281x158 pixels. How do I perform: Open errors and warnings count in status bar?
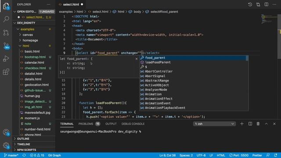pos(37,155)
